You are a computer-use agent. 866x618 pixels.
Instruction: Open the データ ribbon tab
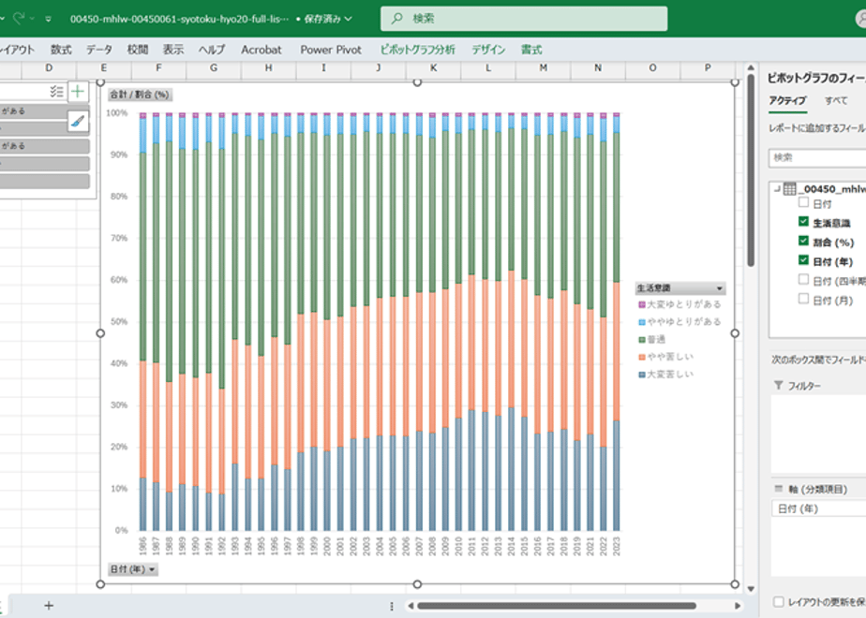[98, 50]
